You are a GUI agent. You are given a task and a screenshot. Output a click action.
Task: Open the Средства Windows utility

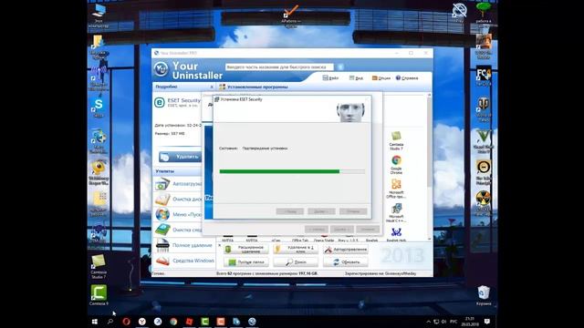point(184,261)
